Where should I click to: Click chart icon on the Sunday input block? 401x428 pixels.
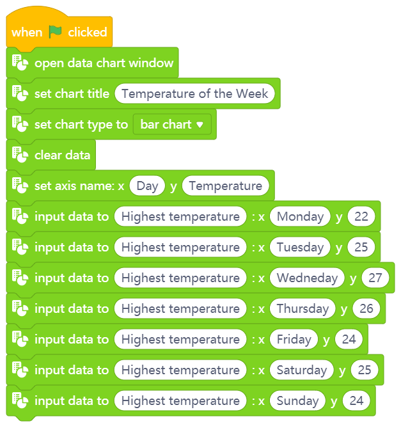20,400
